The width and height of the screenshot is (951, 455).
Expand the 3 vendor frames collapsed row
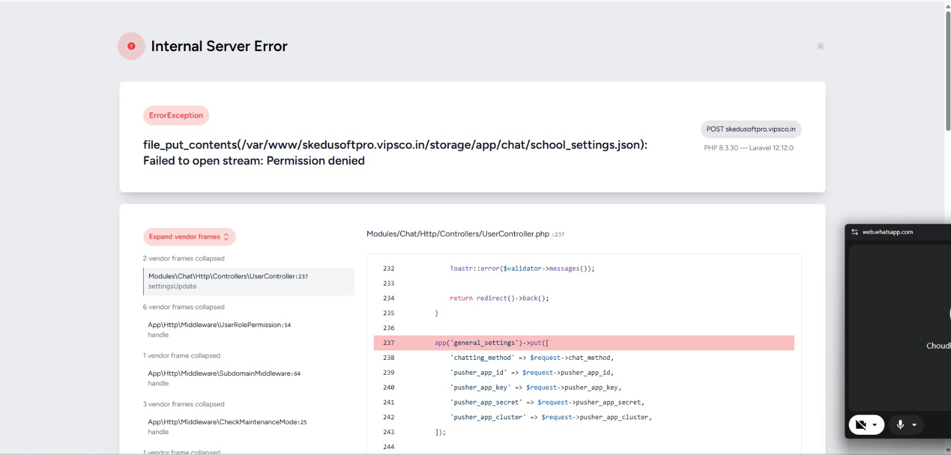click(184, 404)
